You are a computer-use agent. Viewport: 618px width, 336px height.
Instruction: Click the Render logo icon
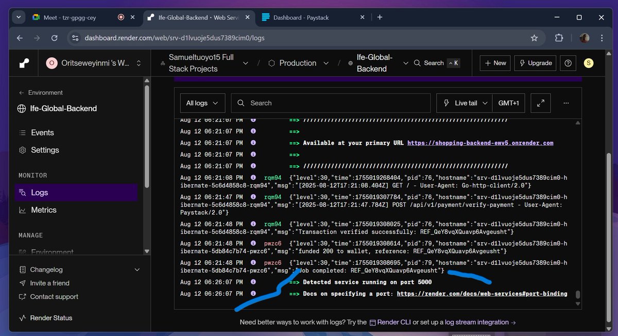coord(24,63)
